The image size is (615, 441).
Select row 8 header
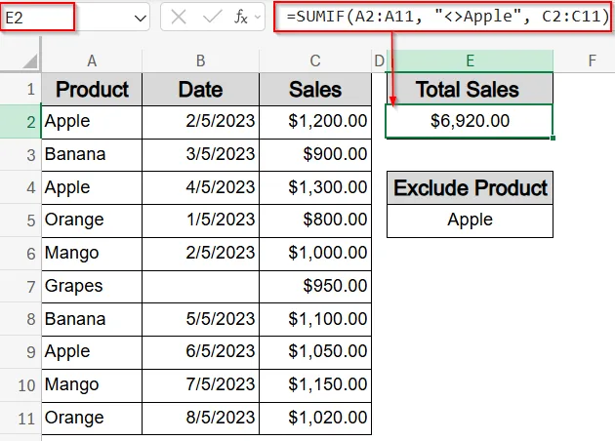pos(20,319)
